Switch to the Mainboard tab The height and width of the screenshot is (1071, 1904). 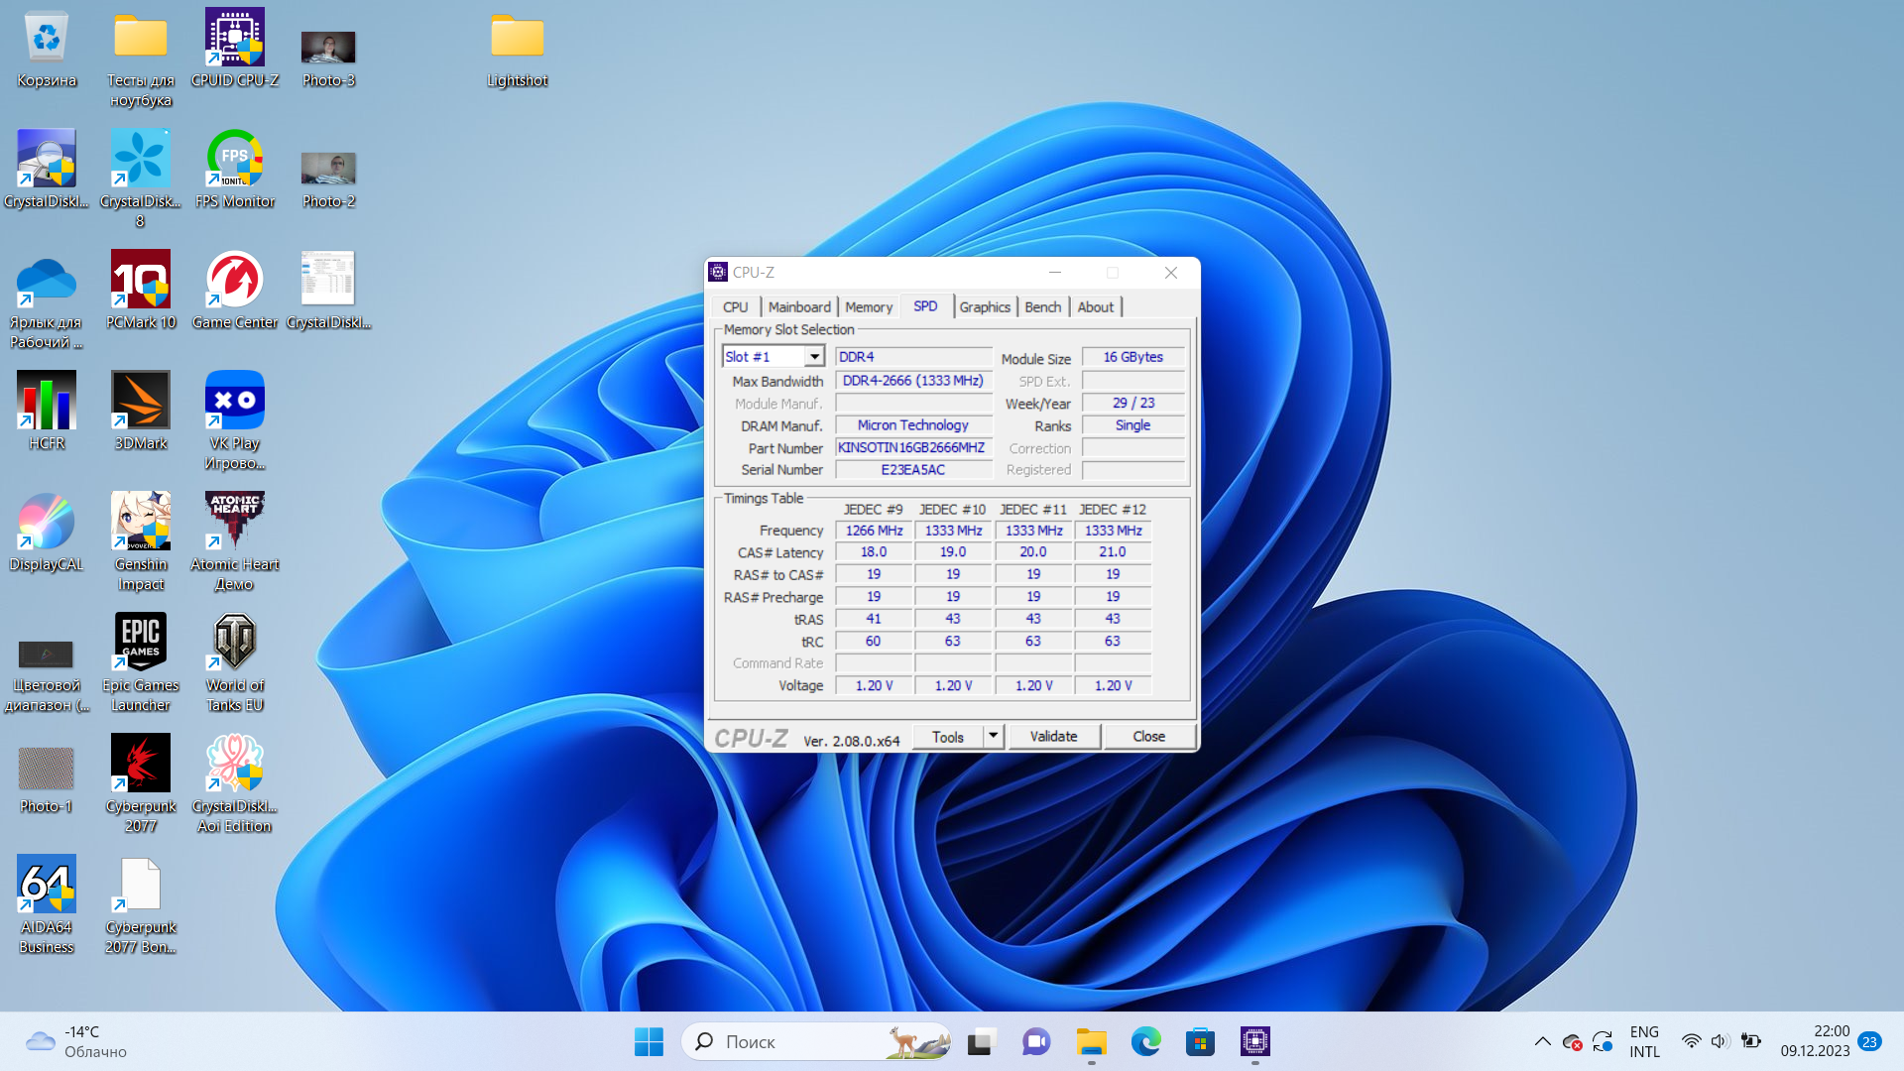pyautogui.click(x=799, y=307)
